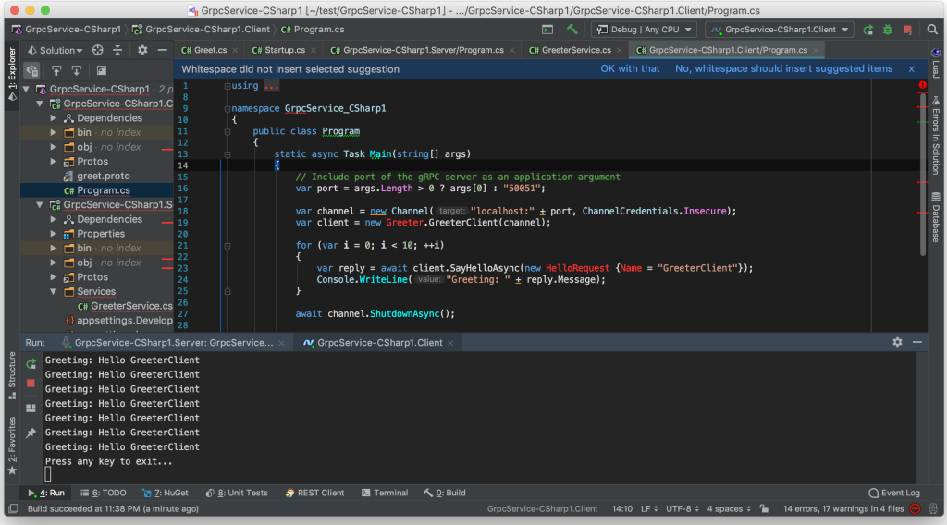Hide the Solution explorer panel

(162, 50)
